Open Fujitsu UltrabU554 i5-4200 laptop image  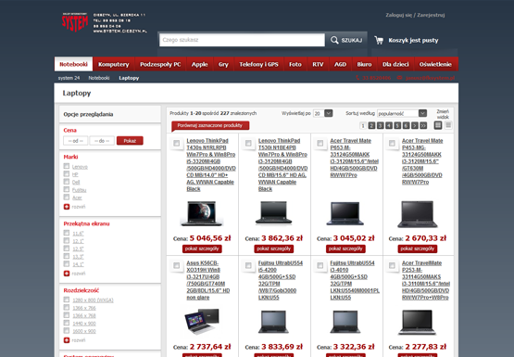pos(274,322)
